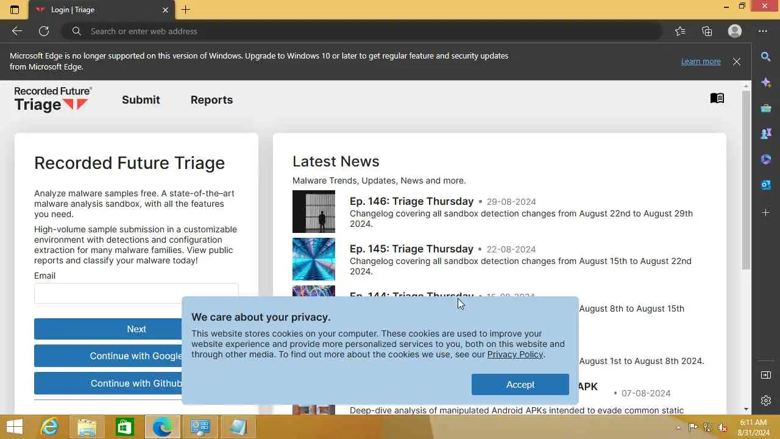
Task: Click the Ep. 146 news thumbnail
Action: [x=314, y=212]
